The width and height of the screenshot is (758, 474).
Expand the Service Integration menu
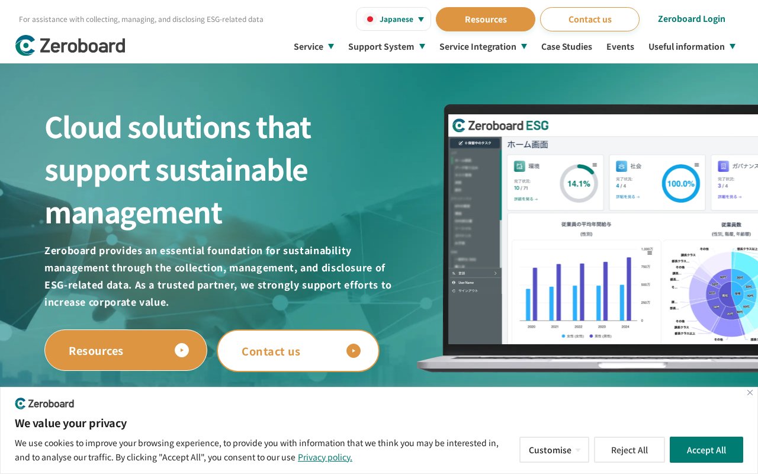click(x=483, y=46)
